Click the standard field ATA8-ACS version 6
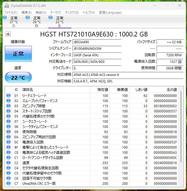This screenshot has width=187, height=191. click(128, 75)
